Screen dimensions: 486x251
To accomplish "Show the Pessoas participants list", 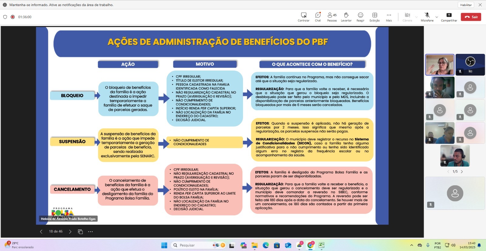I will click(x=332, y=17).
